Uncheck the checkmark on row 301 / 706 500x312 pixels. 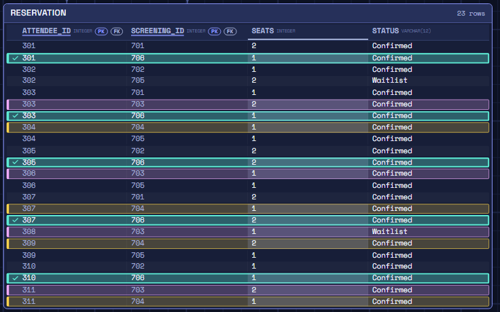pos(15,58)
